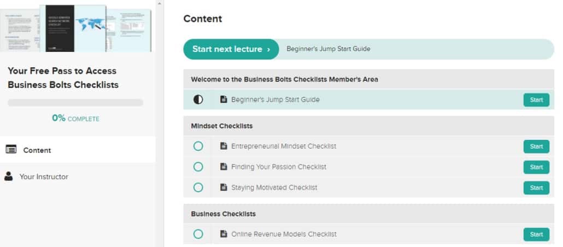Screen dimensions: 563x247
Task: Click document icon beside Online Revenue Models Checklist
Action: point(224,234)
